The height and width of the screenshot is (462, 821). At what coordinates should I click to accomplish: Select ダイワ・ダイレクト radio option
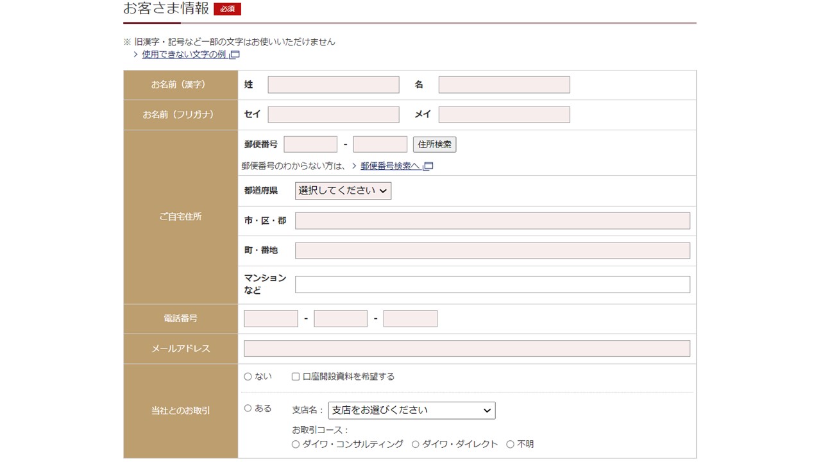(416, 444)
